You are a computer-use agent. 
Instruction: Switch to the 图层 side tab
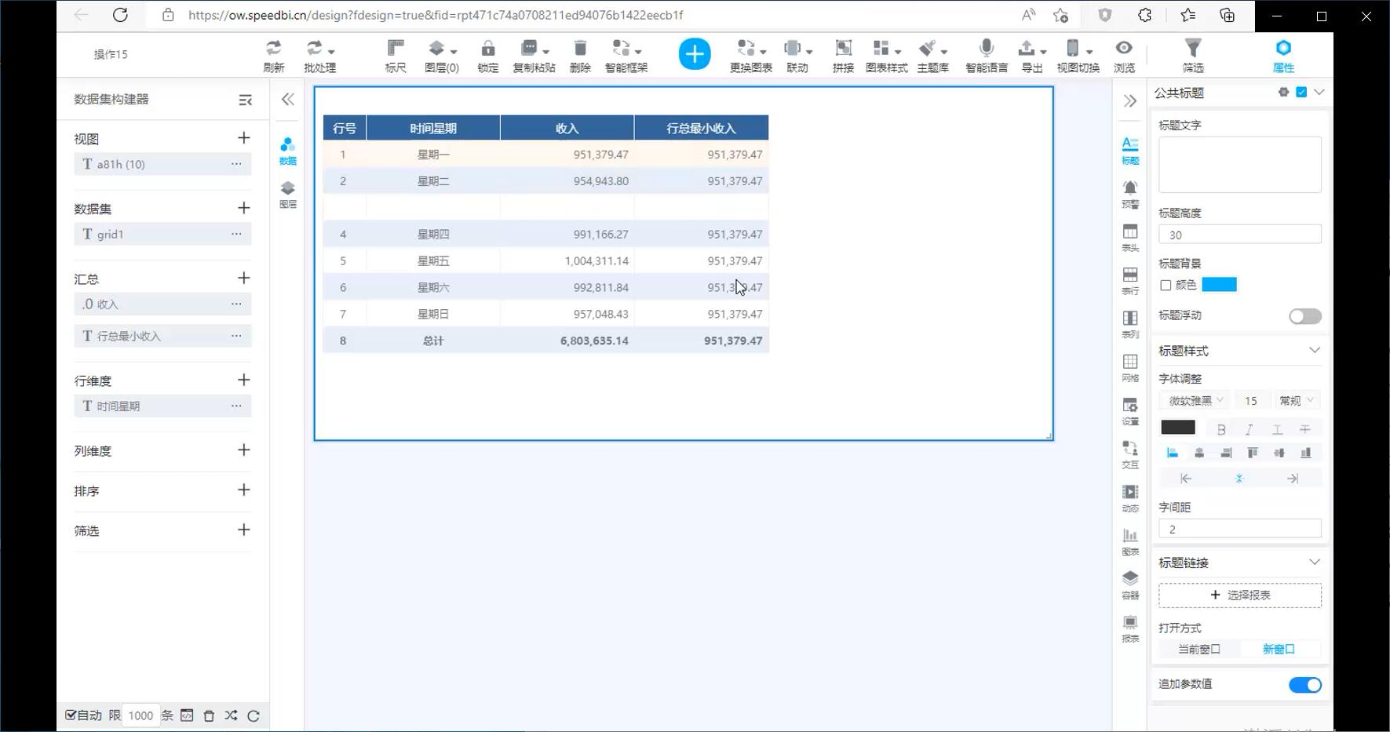pos(288,194)
